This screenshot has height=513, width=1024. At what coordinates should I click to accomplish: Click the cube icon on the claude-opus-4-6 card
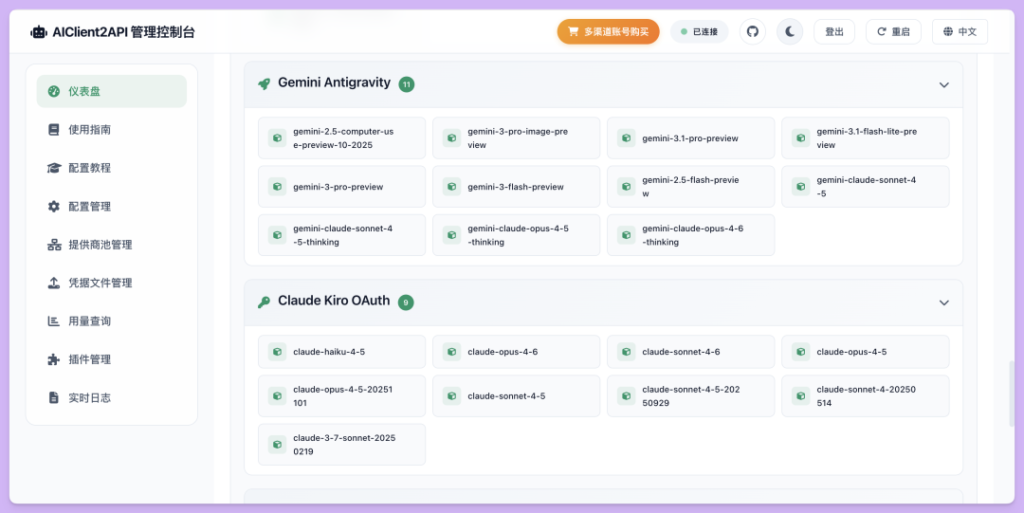coord(451,352)
